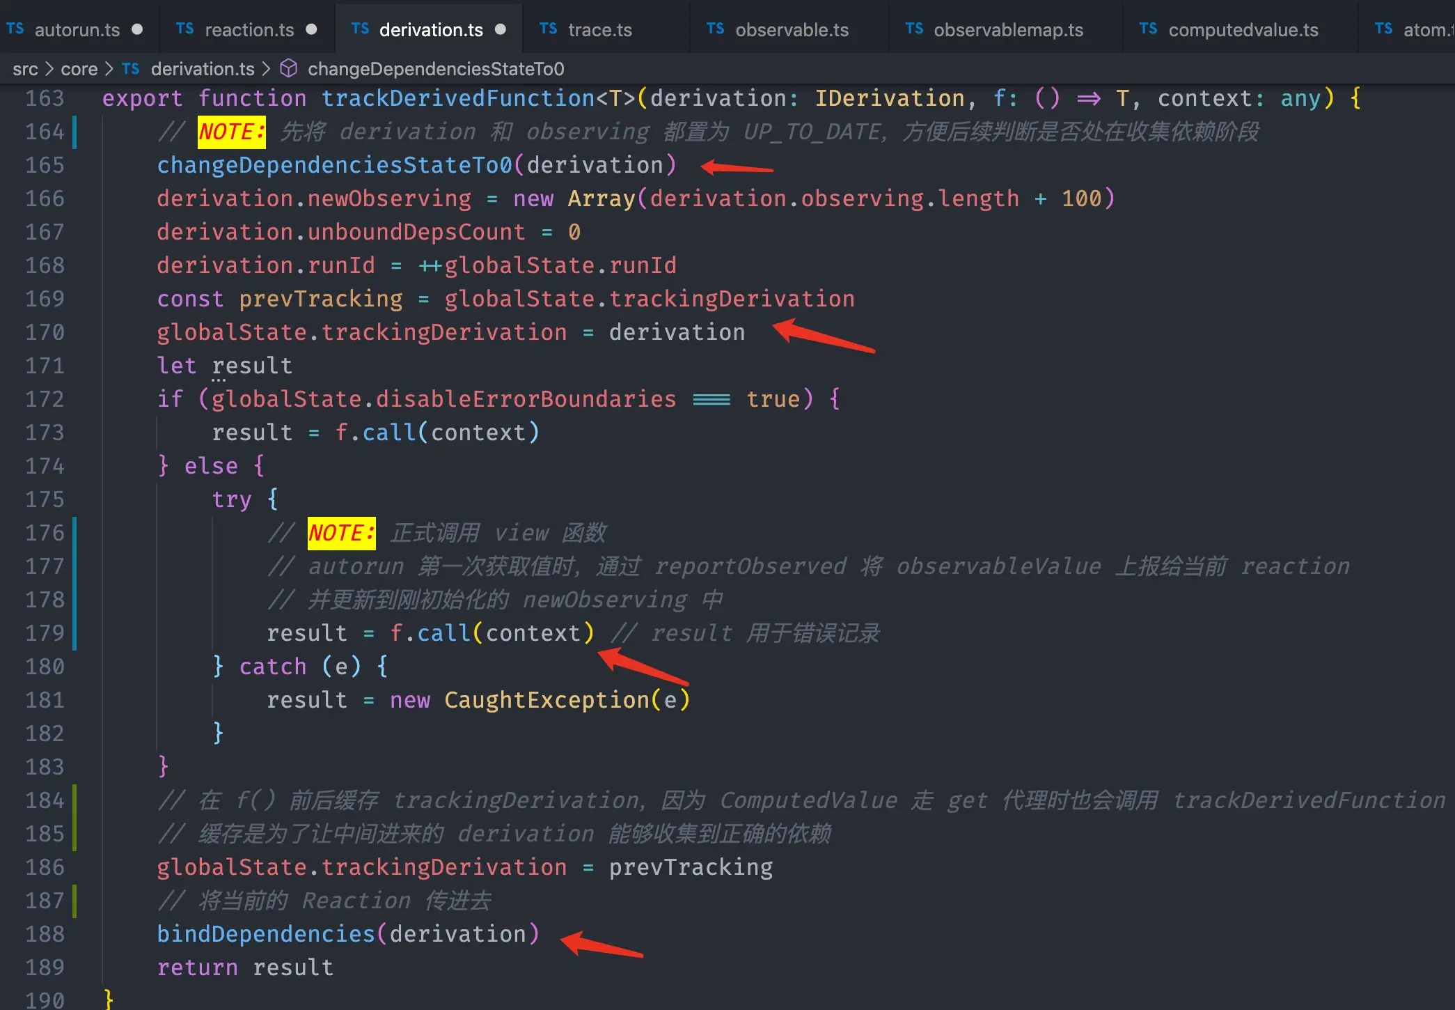This screenshot has width=1455, height=1010.
Task: Click line number 165 in the gutter
Action: tap(44, 165)
